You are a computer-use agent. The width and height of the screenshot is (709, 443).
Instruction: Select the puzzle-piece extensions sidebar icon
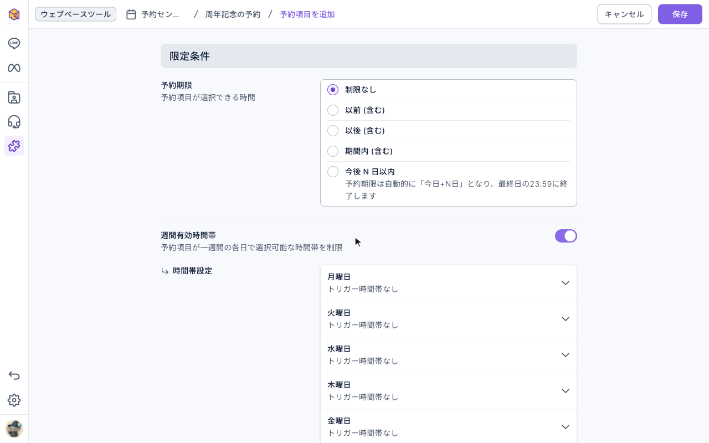click(14, 146)
